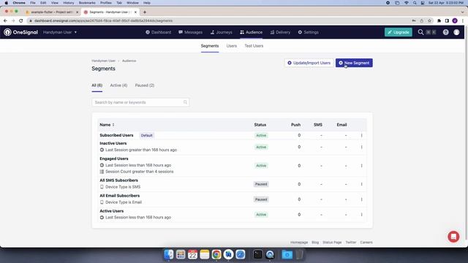Open the Homepage footer link

tap(299, 243)
